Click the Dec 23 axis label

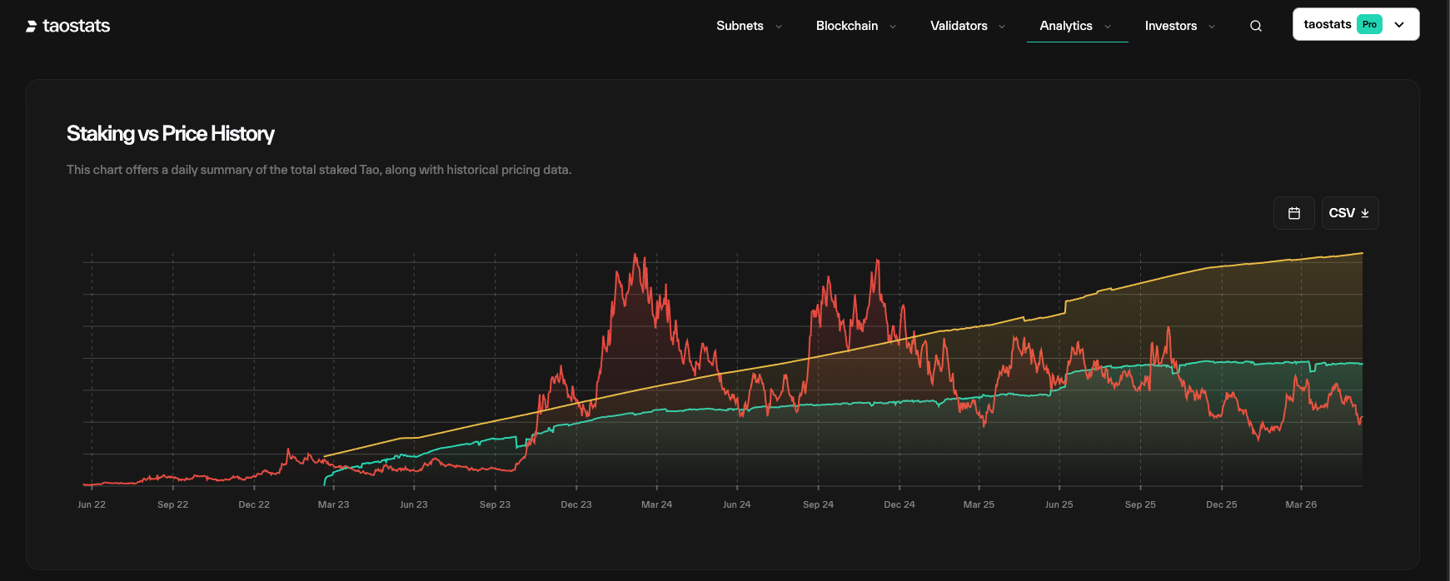576,504
